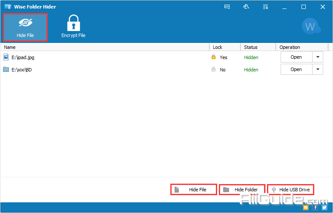Image resolution: width=333 pixels, height=213 pixels.
Task: Click Hidden status of ipad.jpg
Action: click(251, 57)
